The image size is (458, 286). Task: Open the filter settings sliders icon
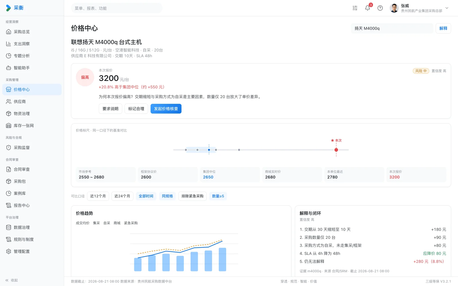click(x=355, y=8)
